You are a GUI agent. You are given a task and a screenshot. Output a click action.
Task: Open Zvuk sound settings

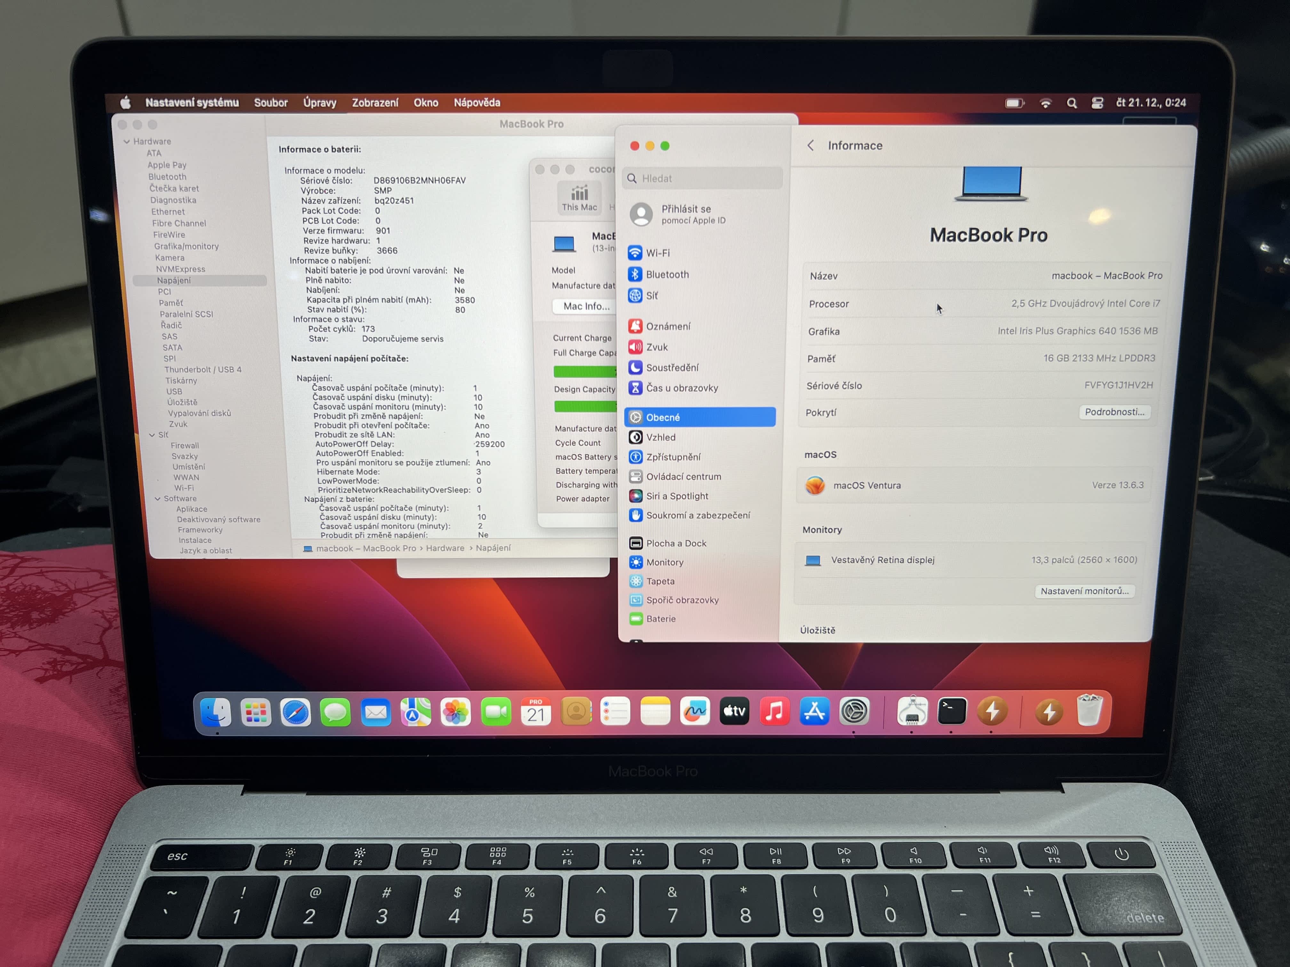[656, 347]
